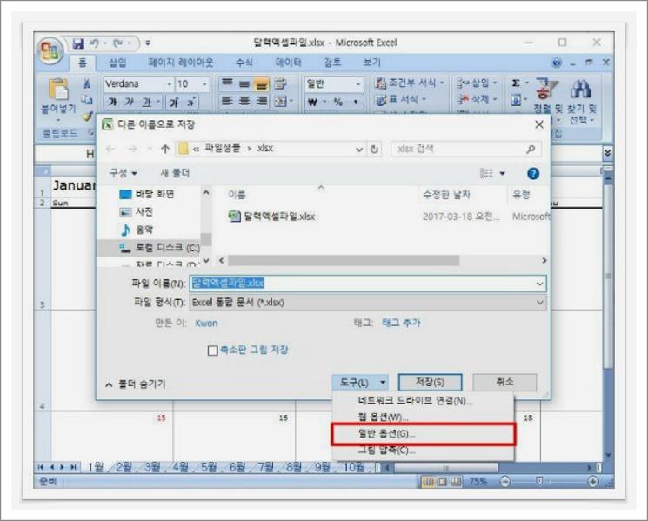
Task: Collapse folders with 폴더 숨기기
Action: [136, 384]
